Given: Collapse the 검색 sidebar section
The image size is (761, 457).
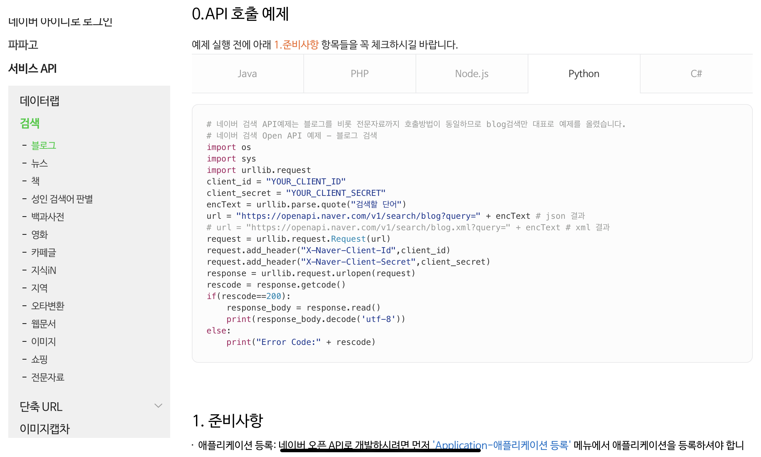Looking at the screenshot, I should pyautogui.click(x=30, y=123).
